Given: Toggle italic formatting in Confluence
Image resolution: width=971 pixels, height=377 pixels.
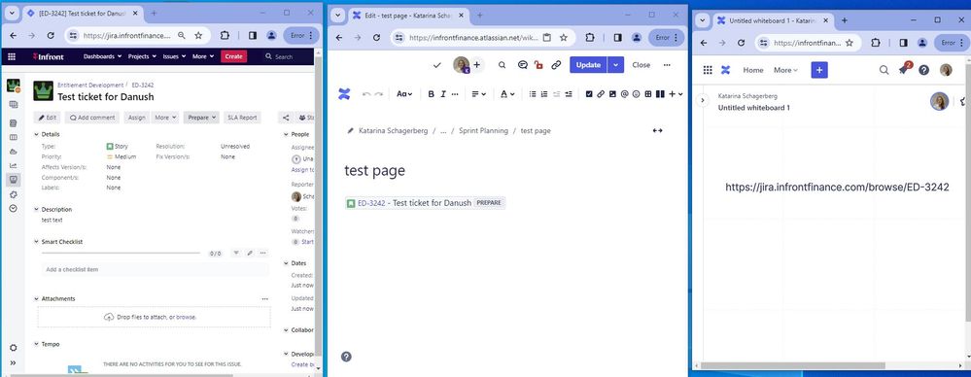Looking at the screenshot, I should pyautogui.click(x=443, y=94).
